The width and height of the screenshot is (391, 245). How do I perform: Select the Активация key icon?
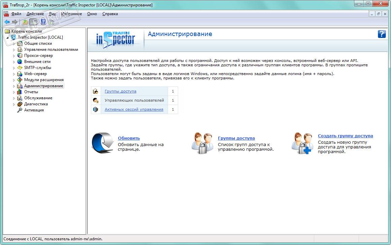[x=20, y=110]
